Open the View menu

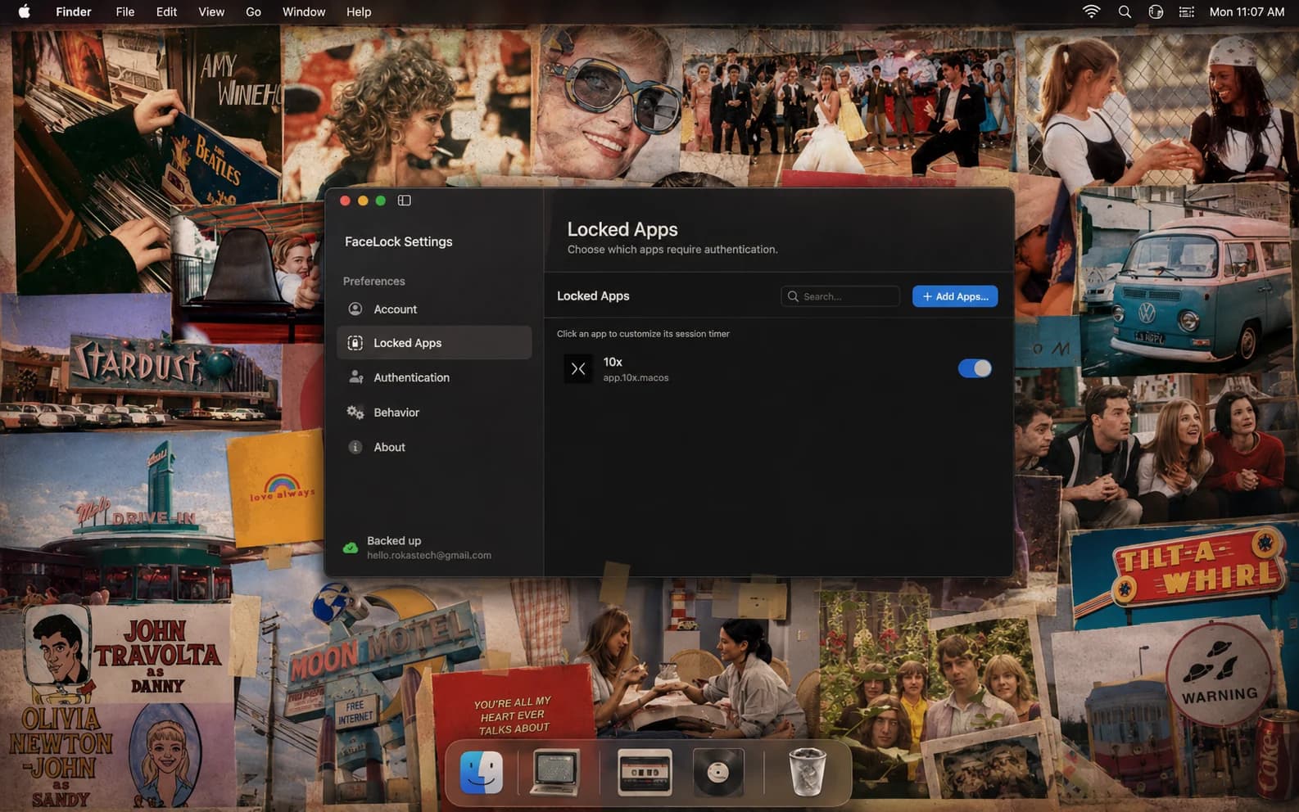click(x=211, y=11)
